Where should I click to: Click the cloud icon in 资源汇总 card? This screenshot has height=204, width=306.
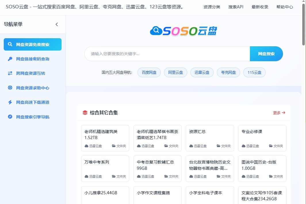coord(191,146)
